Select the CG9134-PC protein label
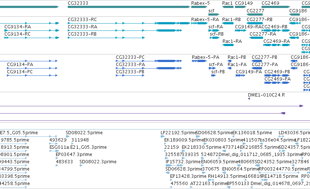 pos(20,72)
